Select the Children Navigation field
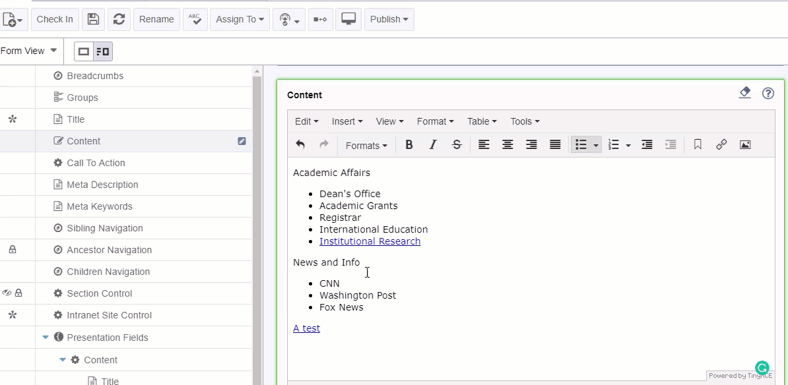The image size is (788, 385). click(x=108, y=272)
